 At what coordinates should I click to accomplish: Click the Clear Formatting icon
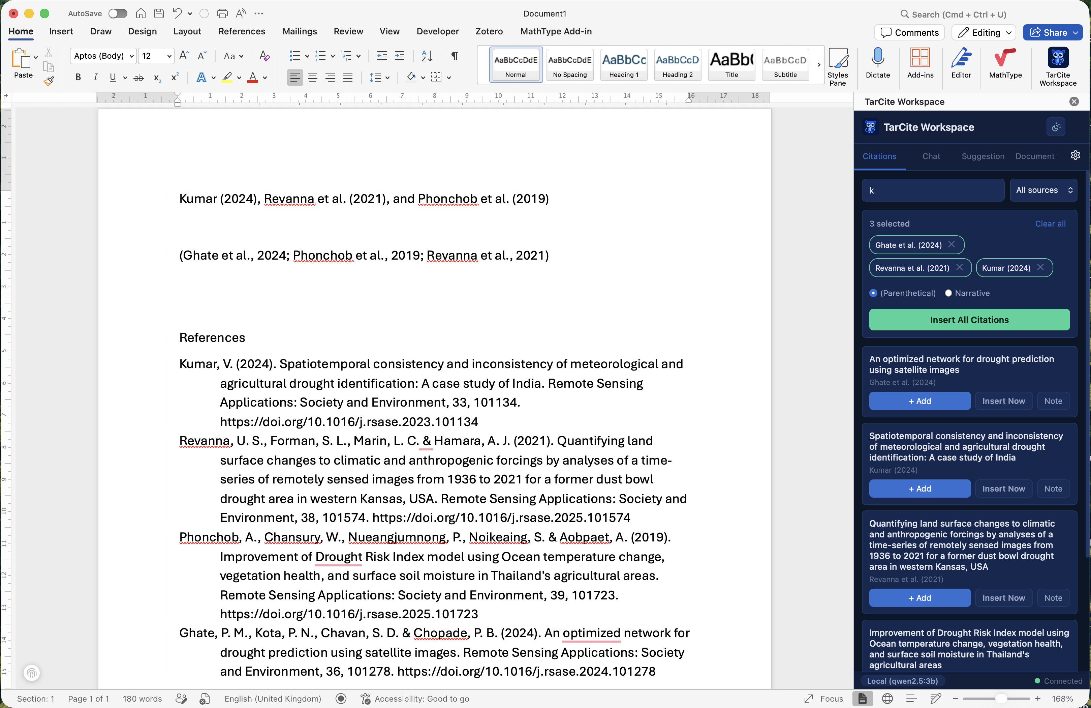264,56
